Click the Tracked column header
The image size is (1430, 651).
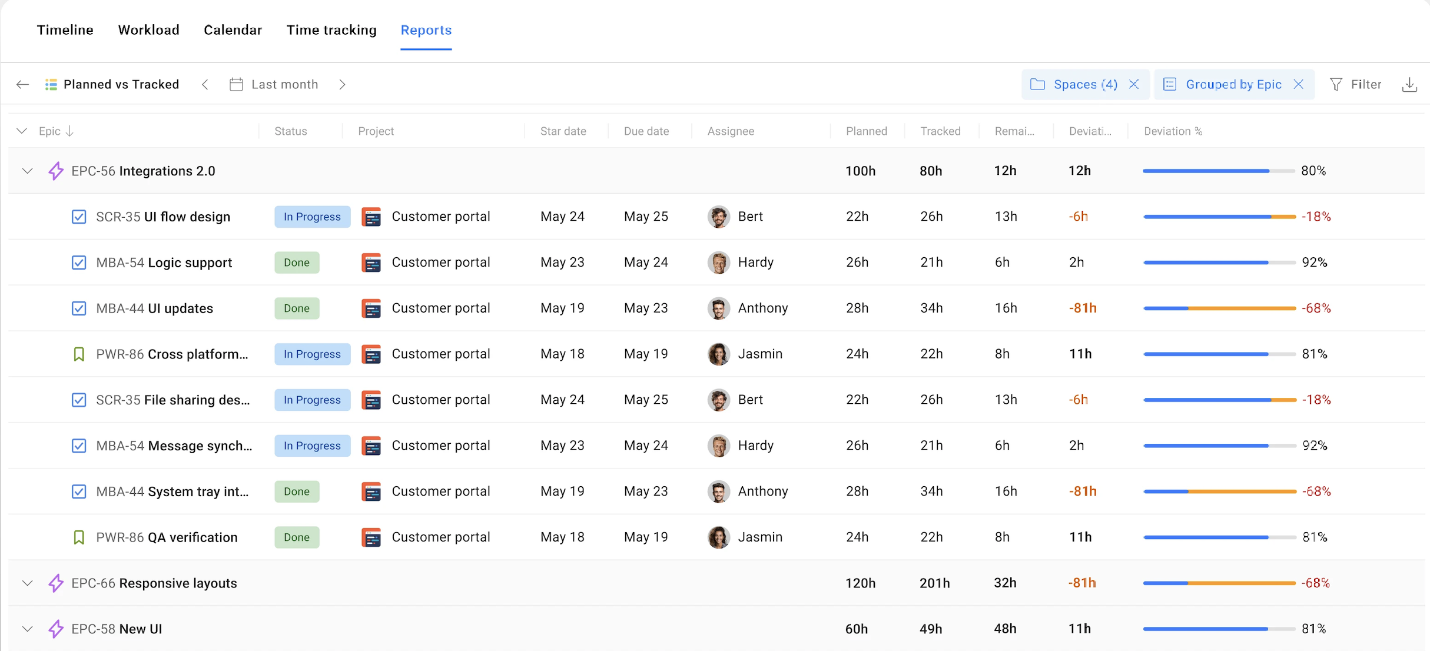click(940, 131)
